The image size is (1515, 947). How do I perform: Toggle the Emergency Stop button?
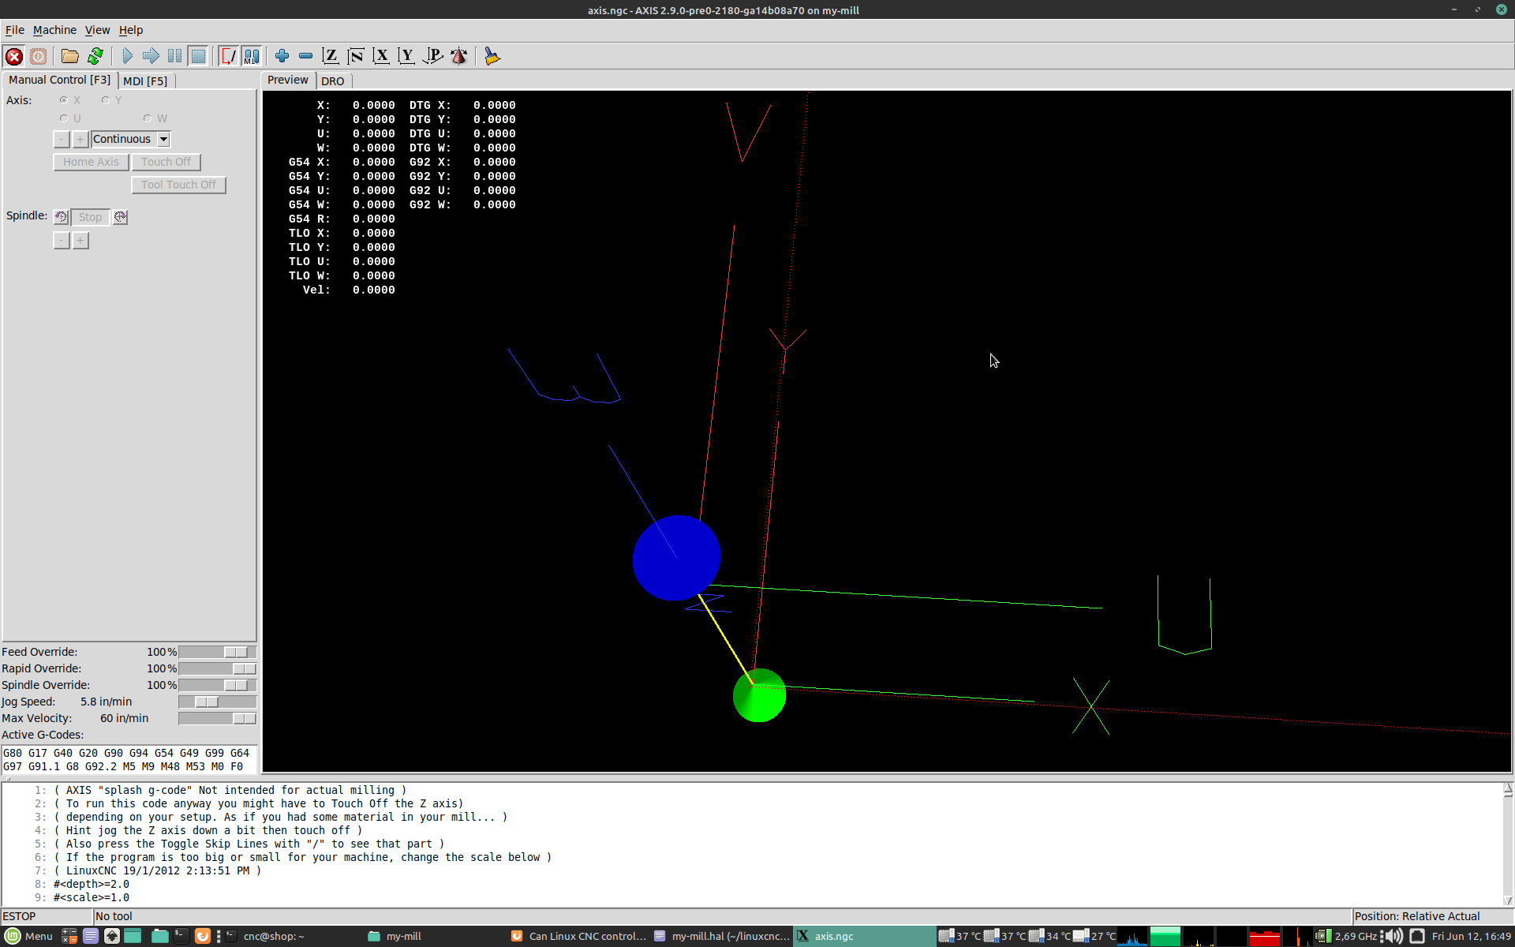14,56
